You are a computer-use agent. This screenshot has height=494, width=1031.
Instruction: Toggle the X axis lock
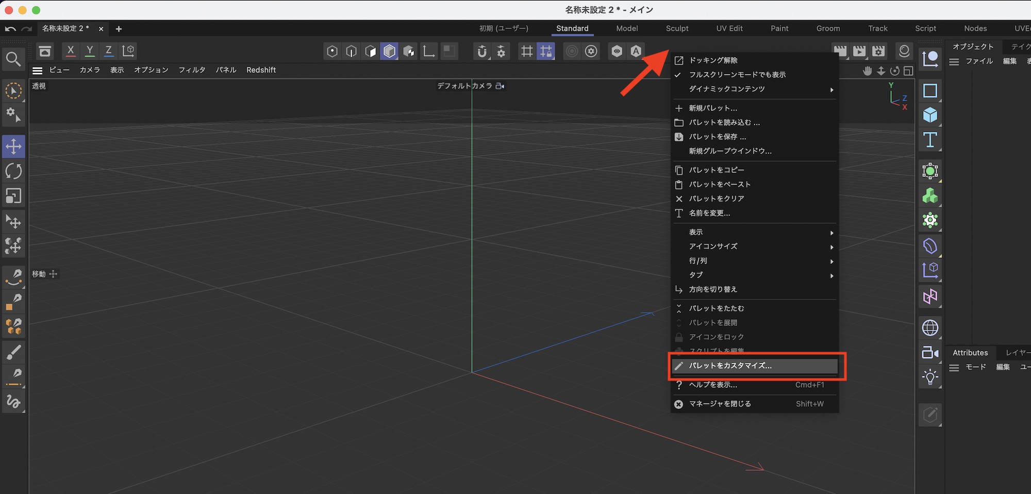pos(71,51)
